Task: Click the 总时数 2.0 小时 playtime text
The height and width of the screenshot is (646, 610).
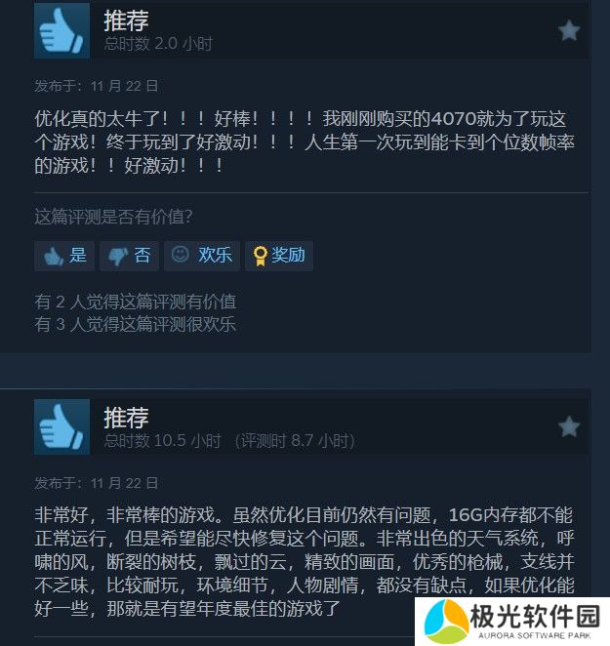Action: coord(158,44)
